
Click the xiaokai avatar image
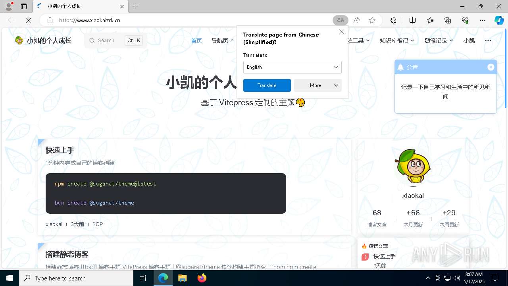coord(413,167)
